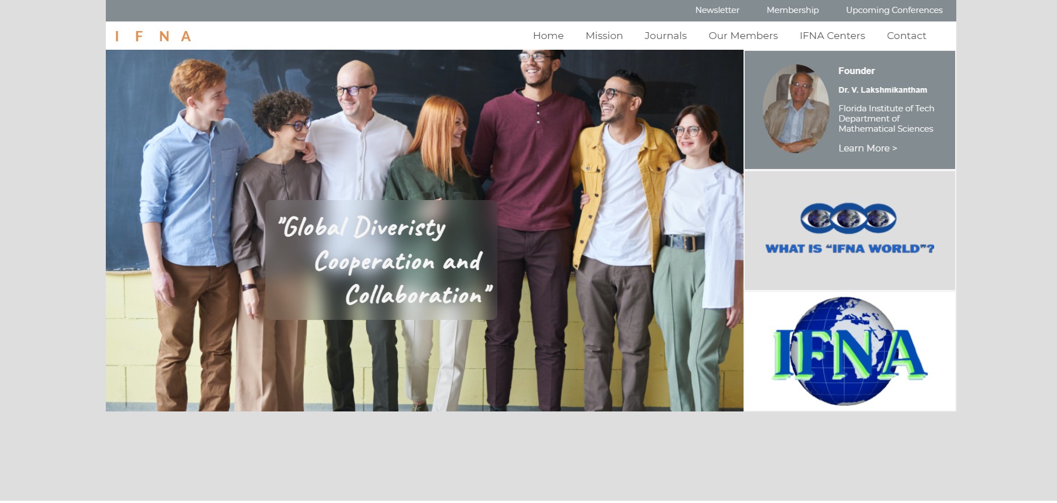Open the Membership page link
This screenshot has width=1057, height=503.
click(792, 10)
